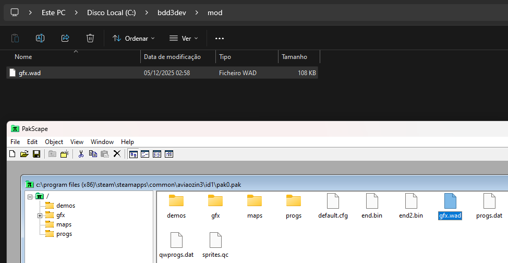Expand the gfx folder in tree
The image size is (508, 263).
tap(40, 215)
